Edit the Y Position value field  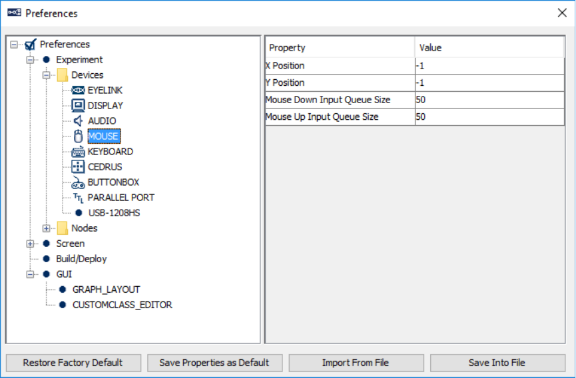coord(489,83)
